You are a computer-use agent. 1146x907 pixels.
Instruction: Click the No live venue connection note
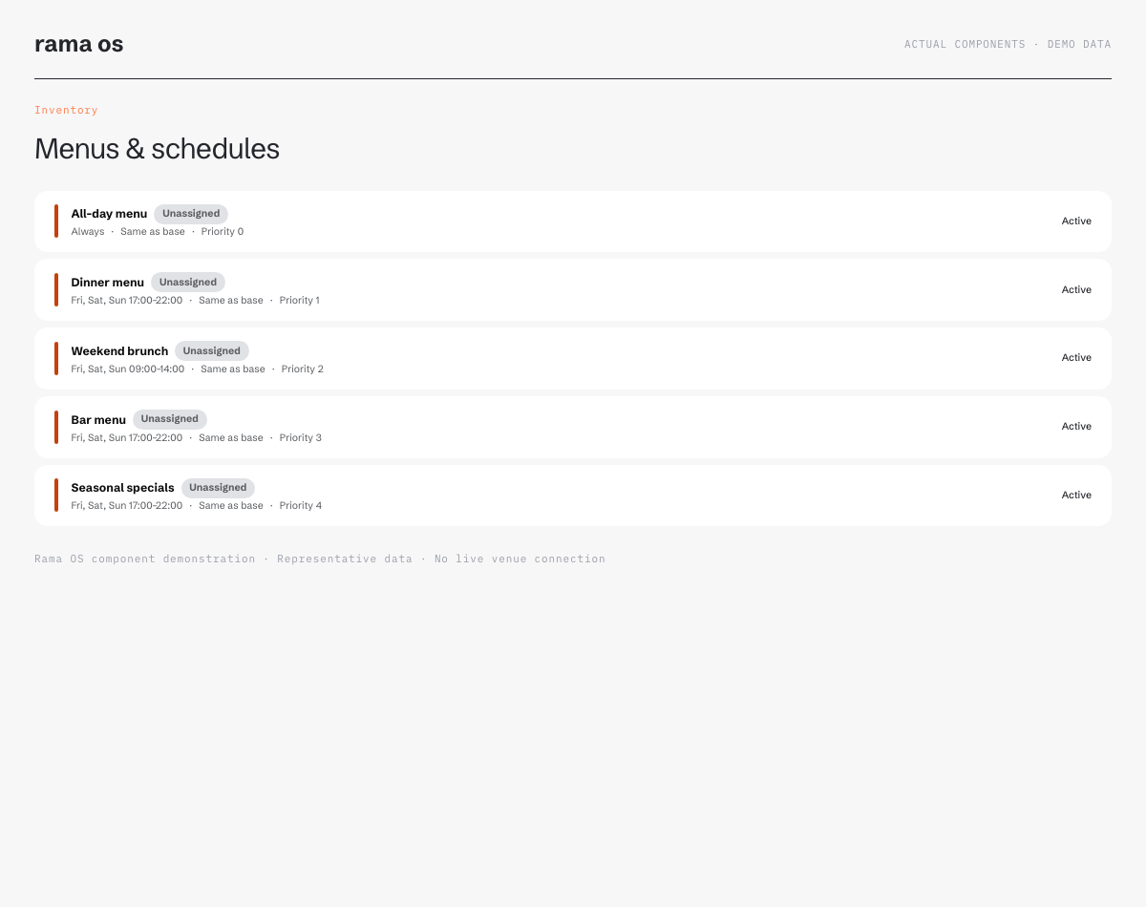click(520, 559)
